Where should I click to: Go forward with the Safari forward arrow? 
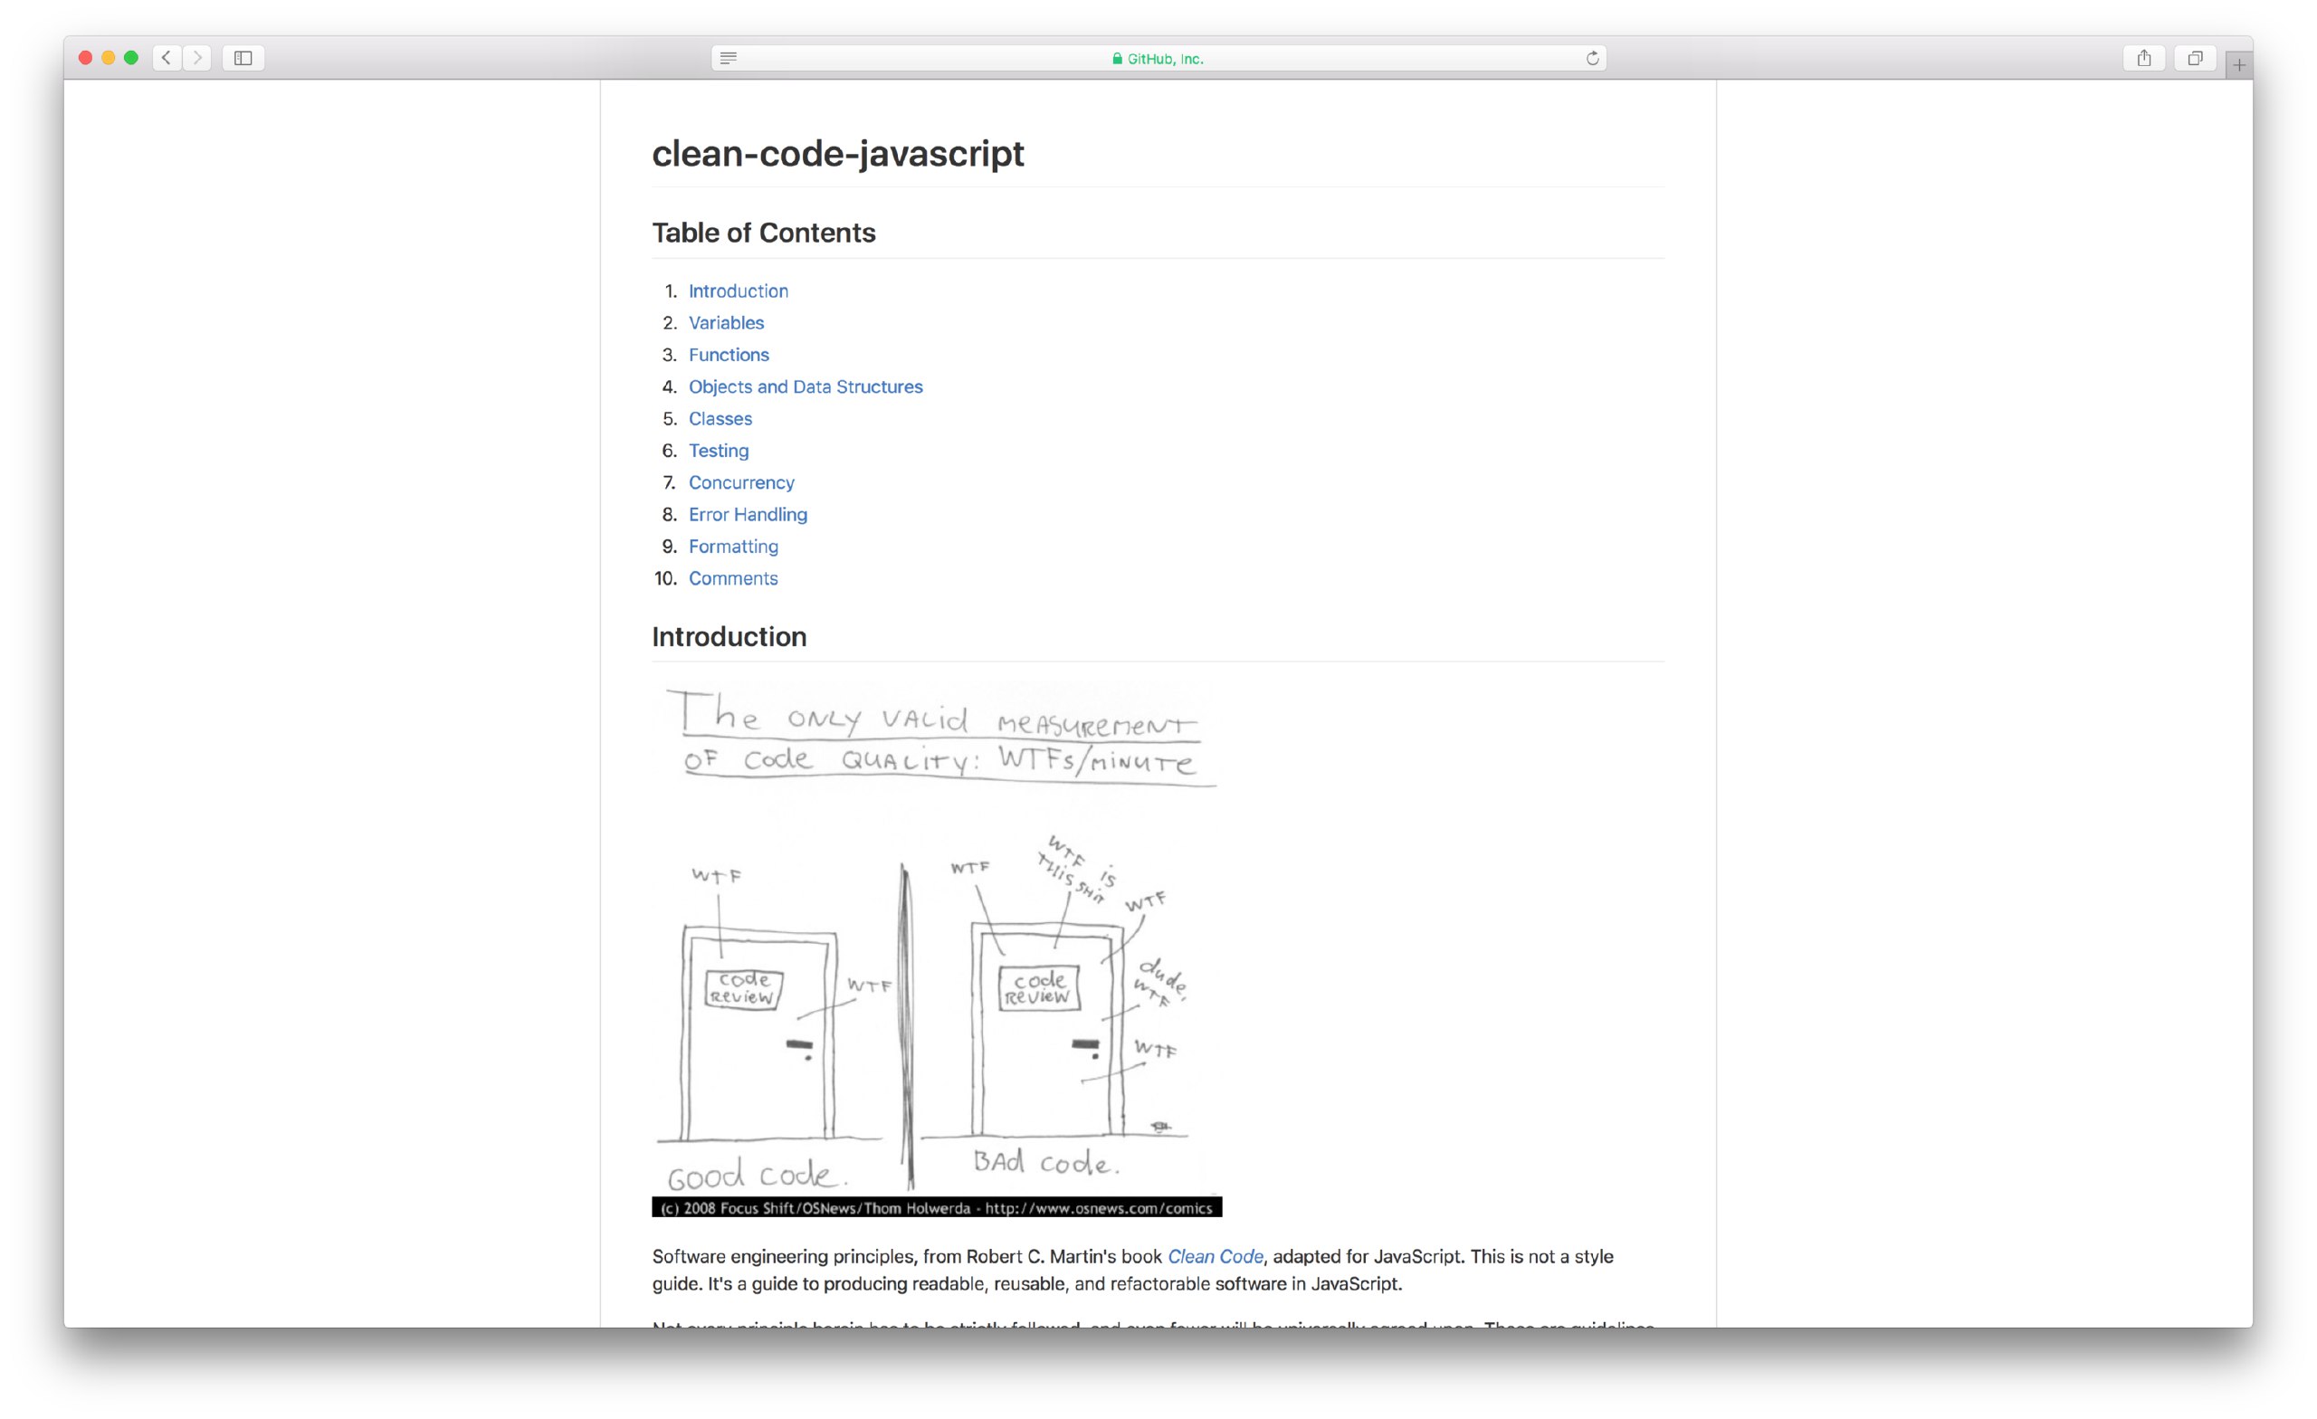click(x=197, y=58)
